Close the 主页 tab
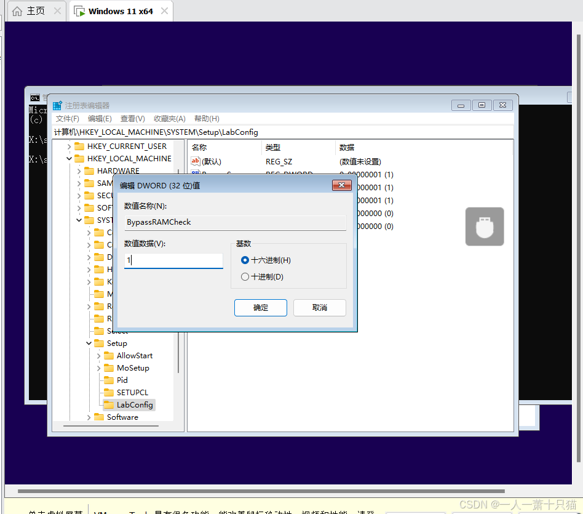Screen dimensions: 583x514 57,11
